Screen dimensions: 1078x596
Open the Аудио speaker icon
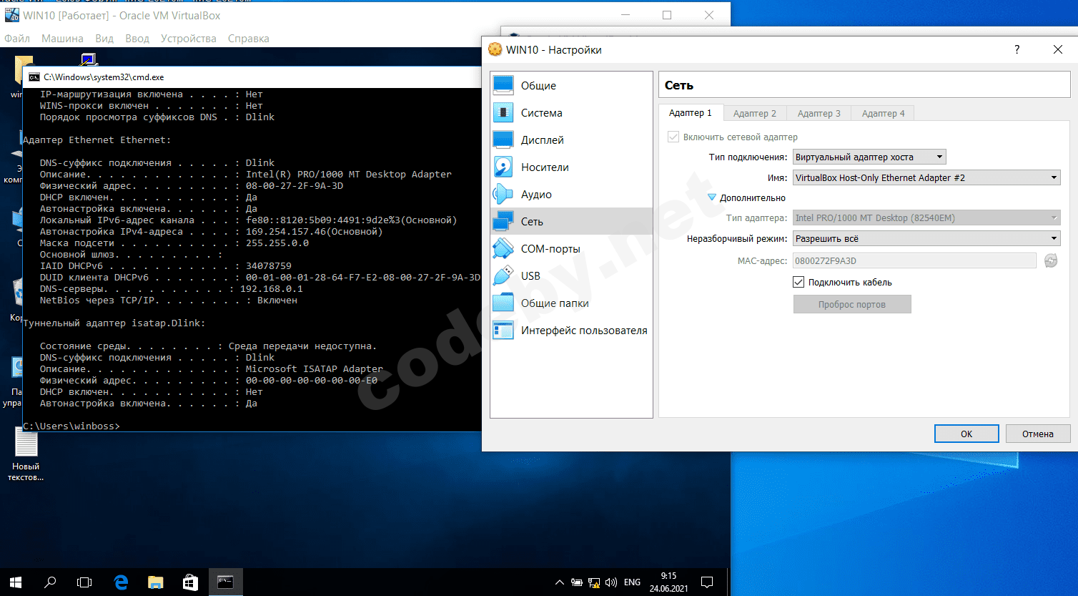click(x=503, y=194)
